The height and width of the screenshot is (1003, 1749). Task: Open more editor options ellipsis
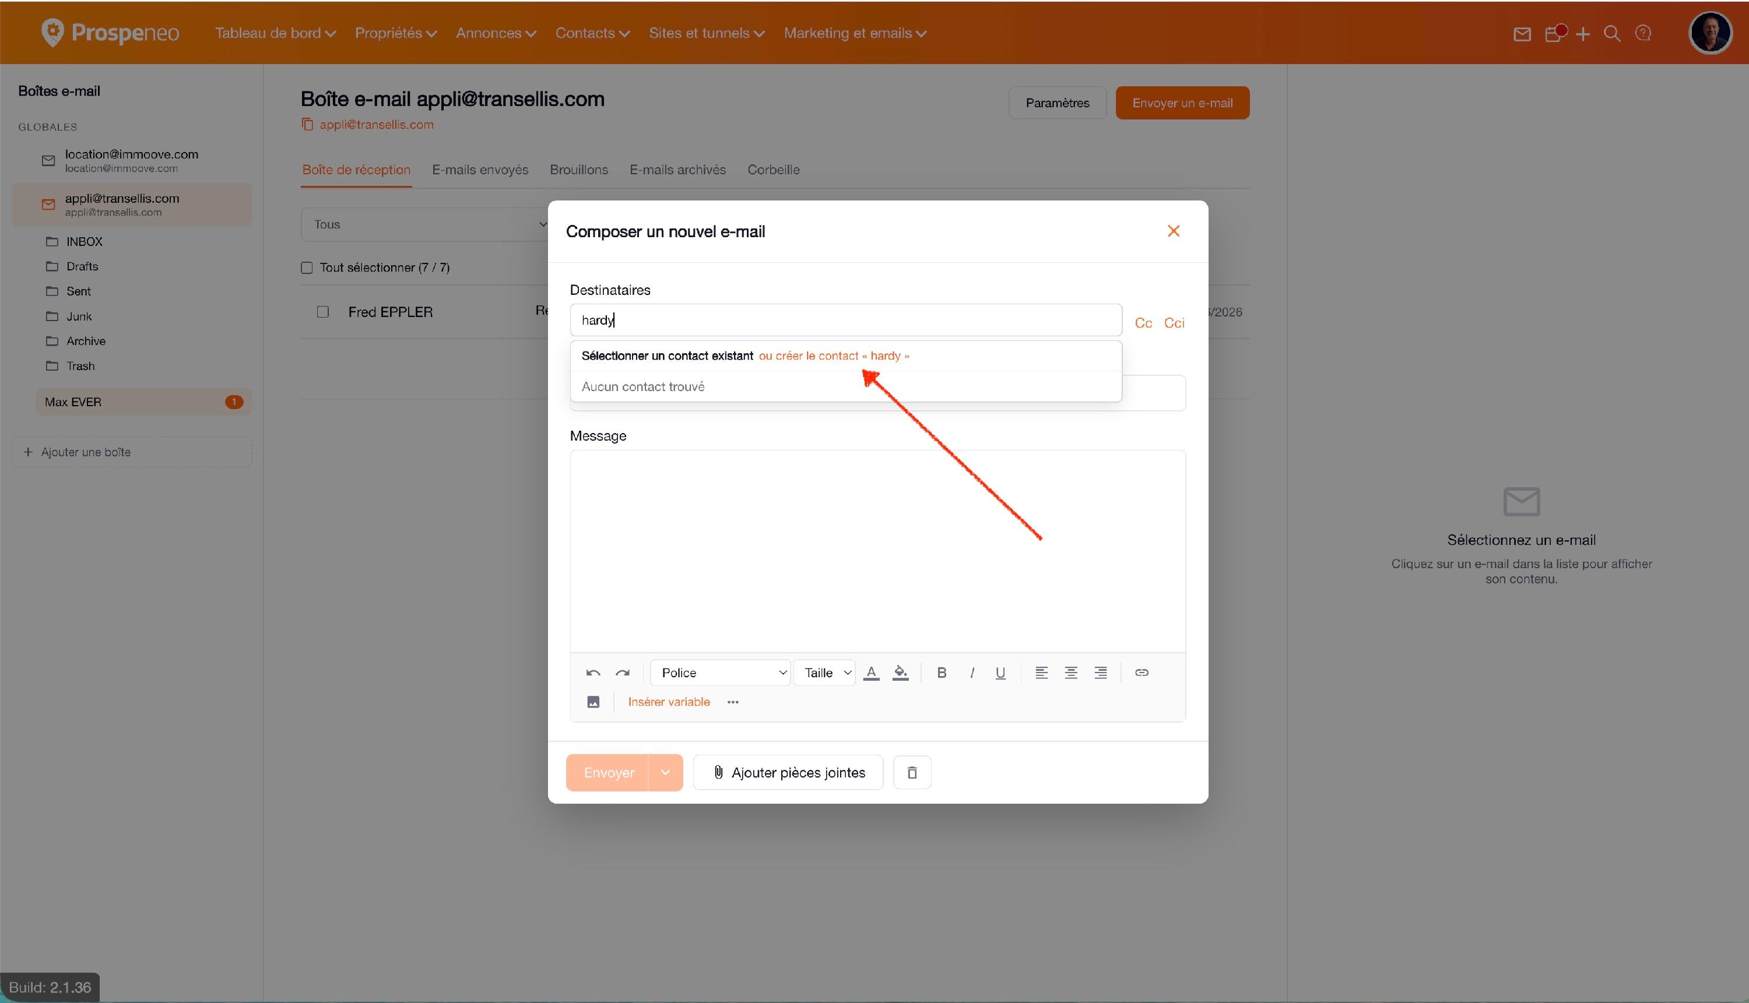point(733,702)
